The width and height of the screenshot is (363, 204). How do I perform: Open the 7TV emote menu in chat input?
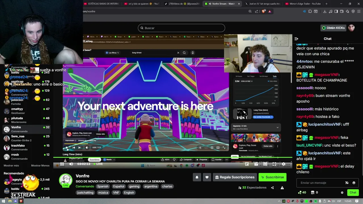[x=347, y=183]
